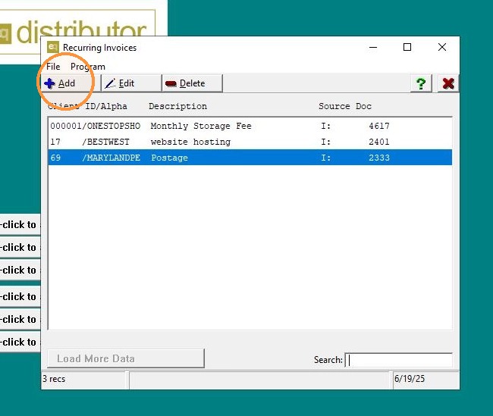Image resolution: width=493 pixels, height=416 pixels.
Task: Minimize the Recurring Invoices window
Action: click(373, 48)
